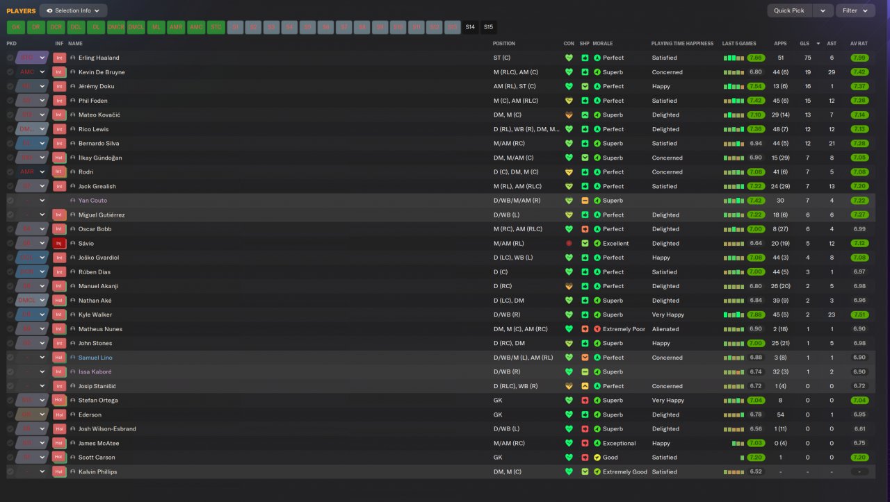Tick the selection circle for Joško Gvardiol

(10, 258)
